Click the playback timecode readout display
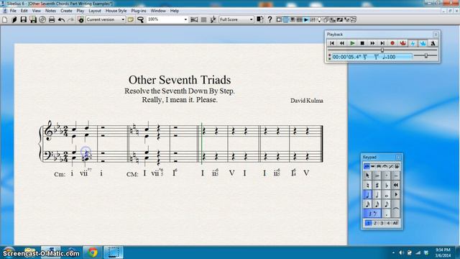Screen dimensions: 460x259 click(372, 57)
